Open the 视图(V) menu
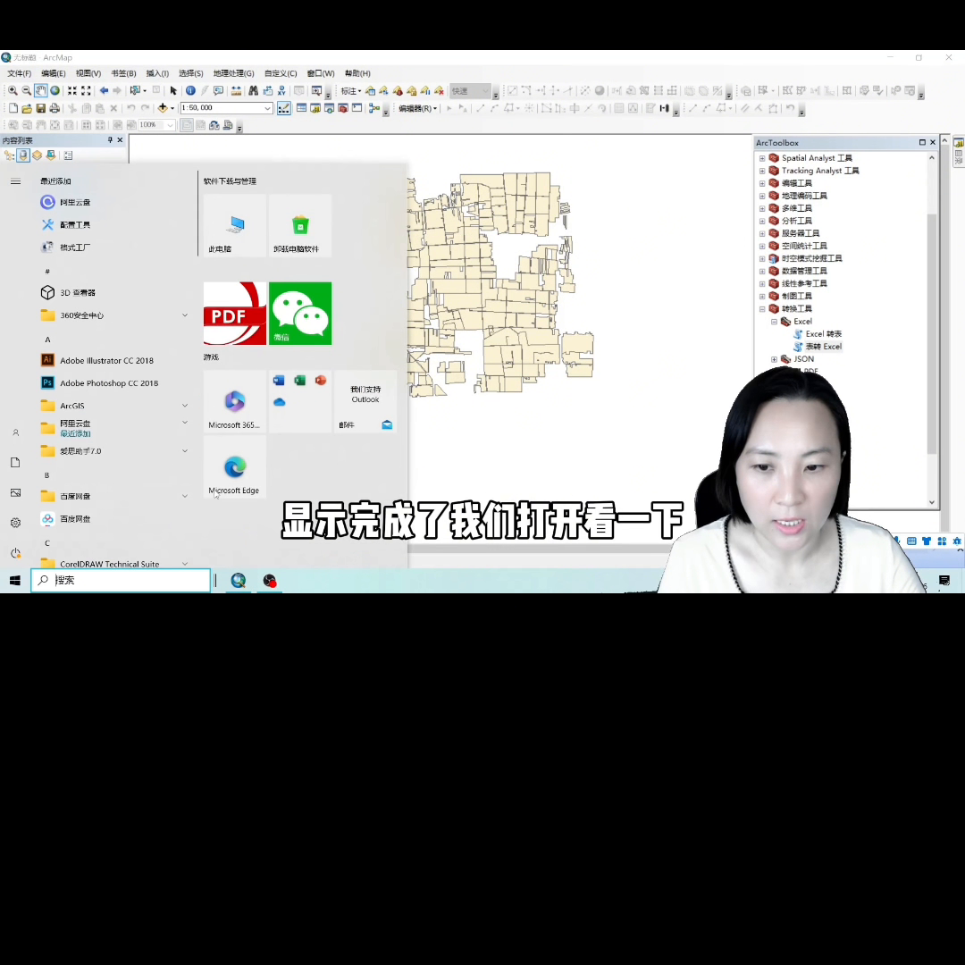This screenshot has width=965, height=965. pos(88,73)
